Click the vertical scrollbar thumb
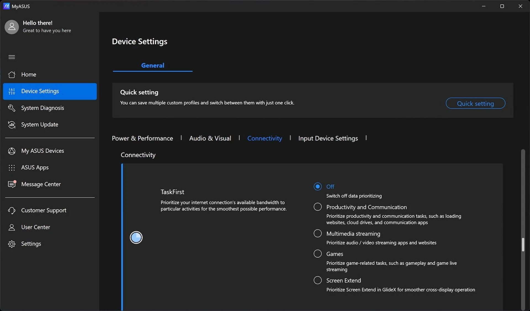 (x=523, y=244)
